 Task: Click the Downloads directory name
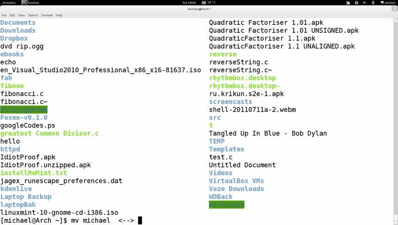click(x=18, y=30)
